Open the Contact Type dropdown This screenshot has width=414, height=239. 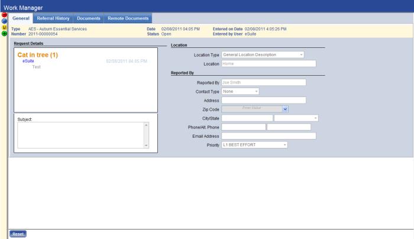[257, 92]
